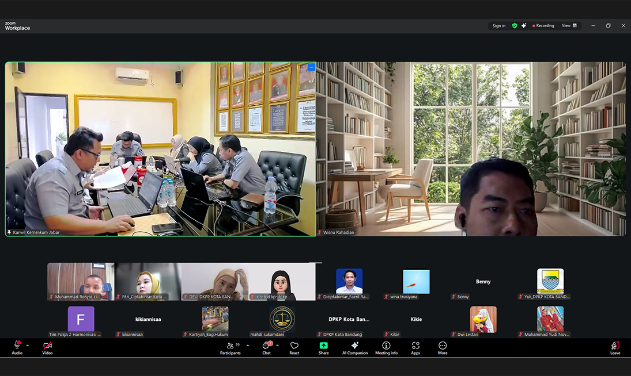Open the Participants list
This screenshot has width=631, height=376.
tap(231, 347)
